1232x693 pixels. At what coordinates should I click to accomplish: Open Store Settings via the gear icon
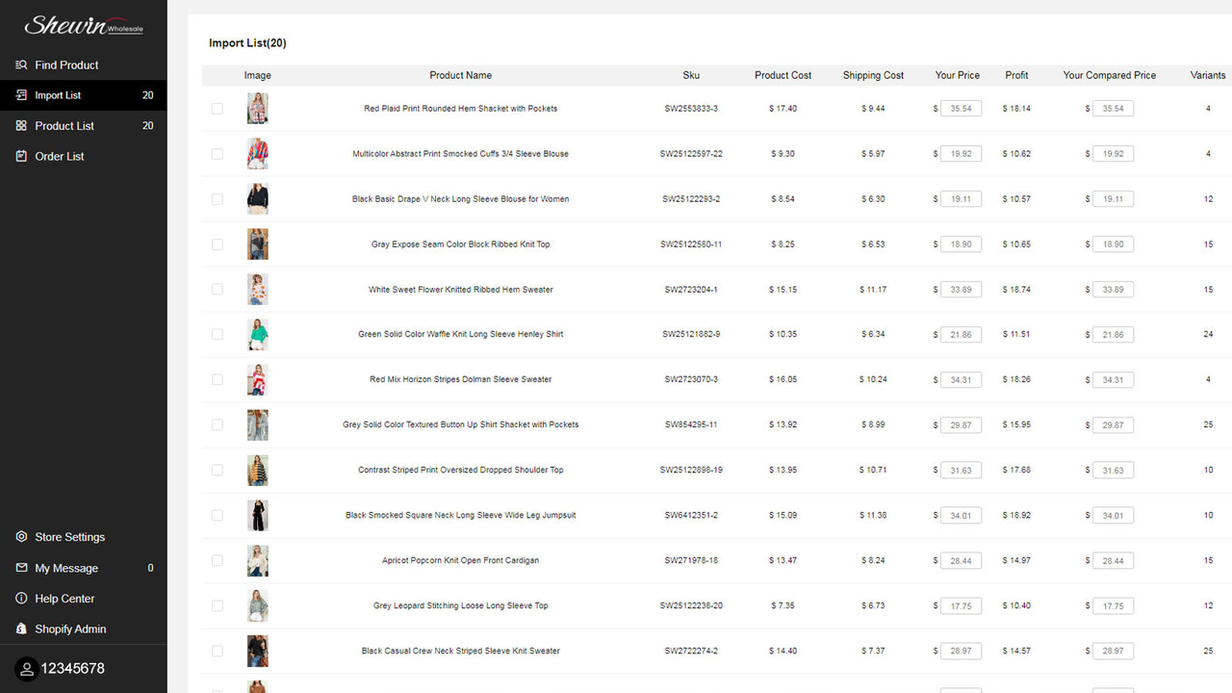21,537
